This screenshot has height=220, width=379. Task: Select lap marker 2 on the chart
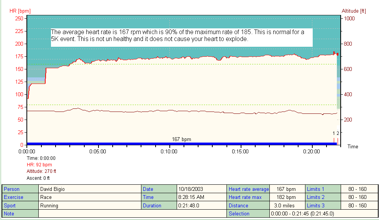(338, 133)
